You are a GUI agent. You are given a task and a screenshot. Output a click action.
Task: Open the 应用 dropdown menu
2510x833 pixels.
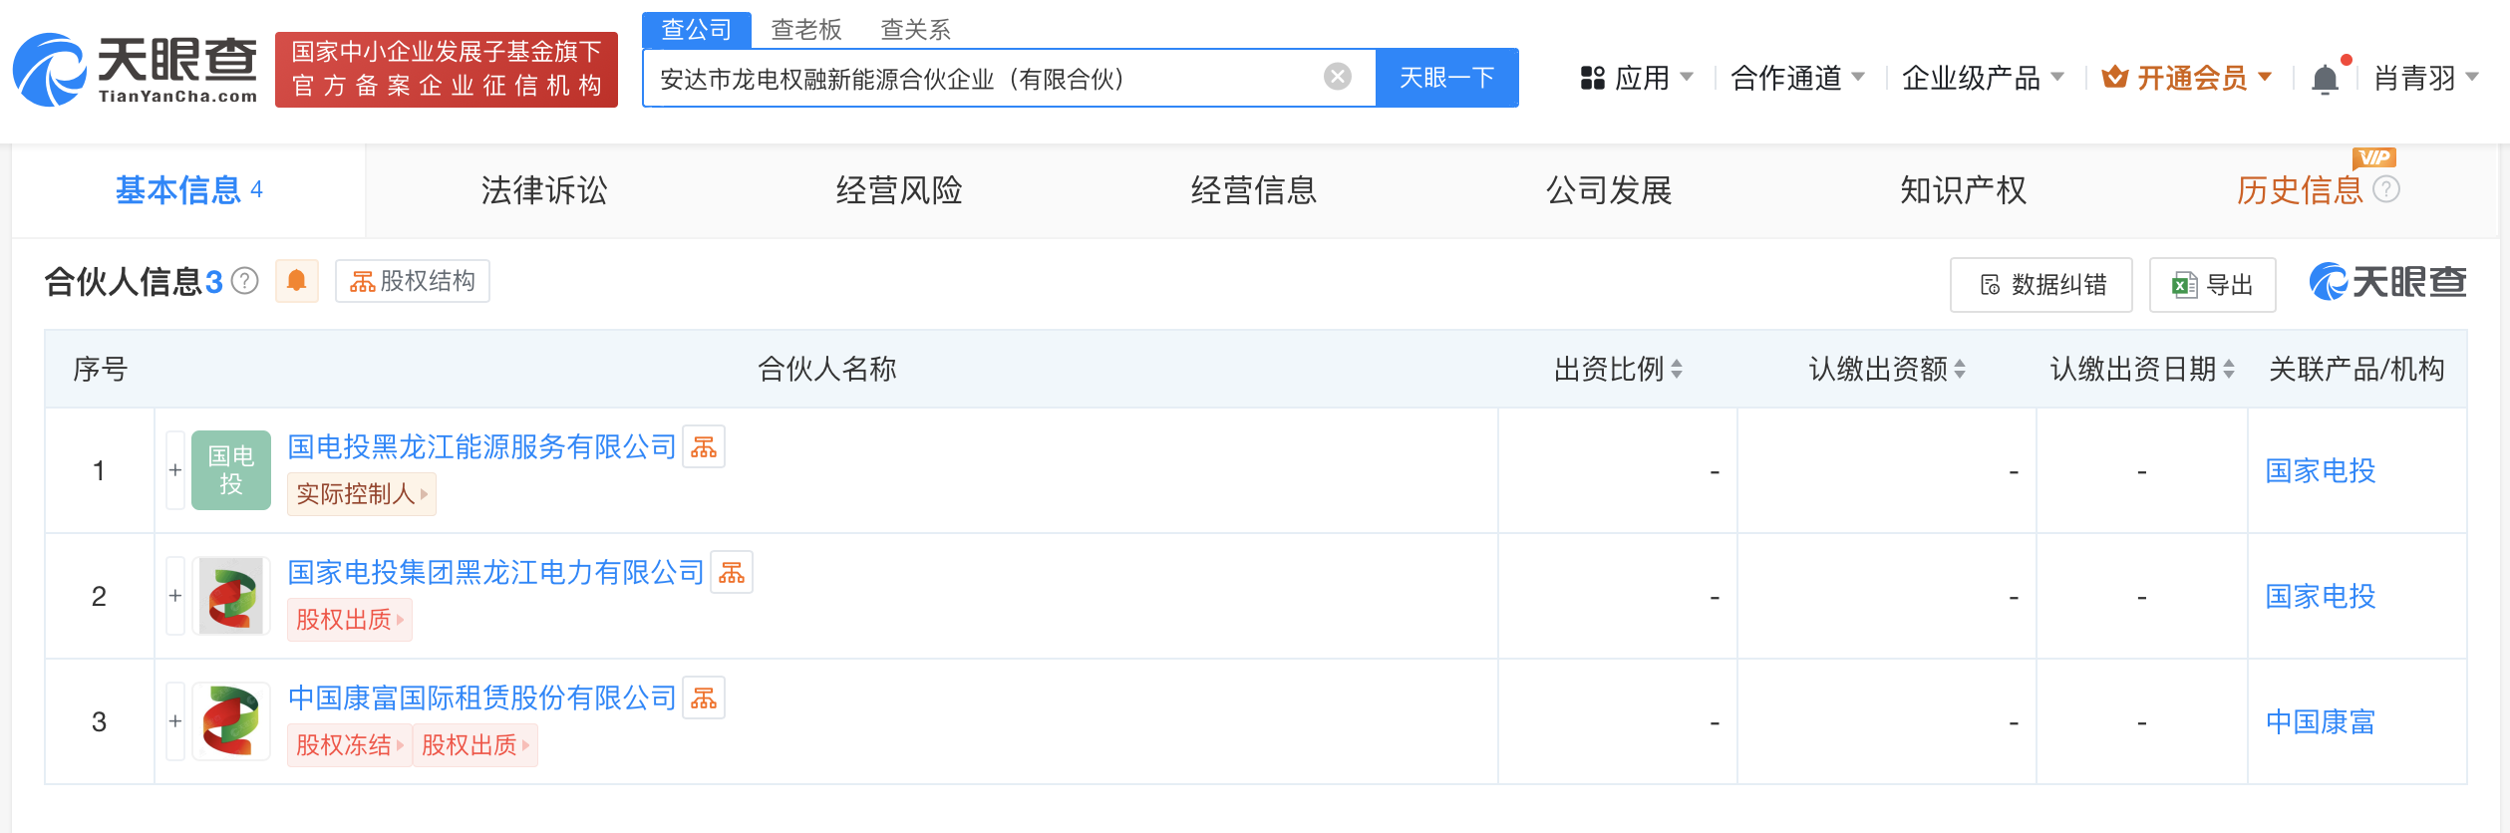[1636, 78]
